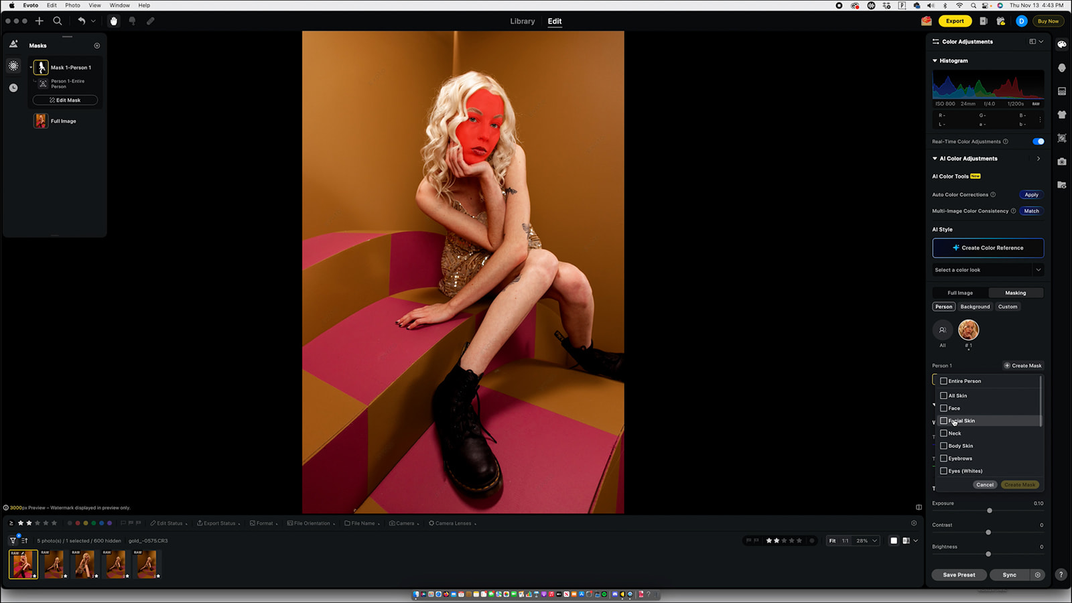Enable Real-Time Color Adjustments toggle
This screenshot has height=603, width=1072.
(x=1038, y=141)
